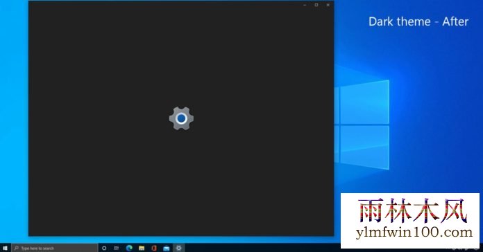Viewport: 483px width, 252px height.
Task: Launch Microsoft Edge from the taskbar
Action: coord(129,248)
